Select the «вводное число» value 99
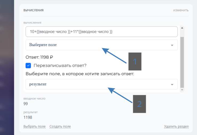Screen dimensions: 197x135 [26, 104]
